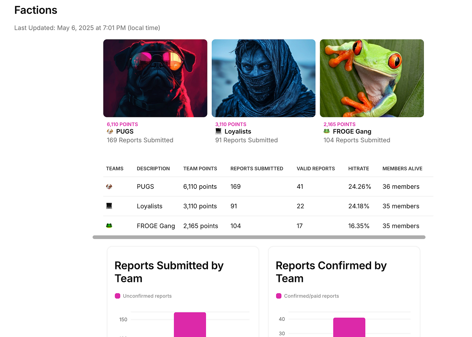Click the laptop emoji icon beside Loyalists card title
This screenshot has height=337, width=472.
pyautogui.click(x=218, y=131)
